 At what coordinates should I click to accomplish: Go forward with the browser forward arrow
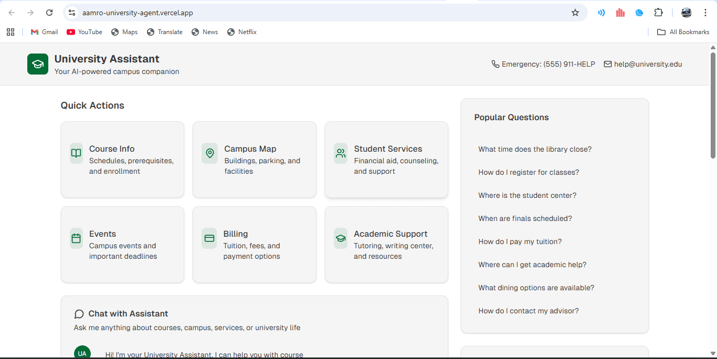(x=30, y=13)
